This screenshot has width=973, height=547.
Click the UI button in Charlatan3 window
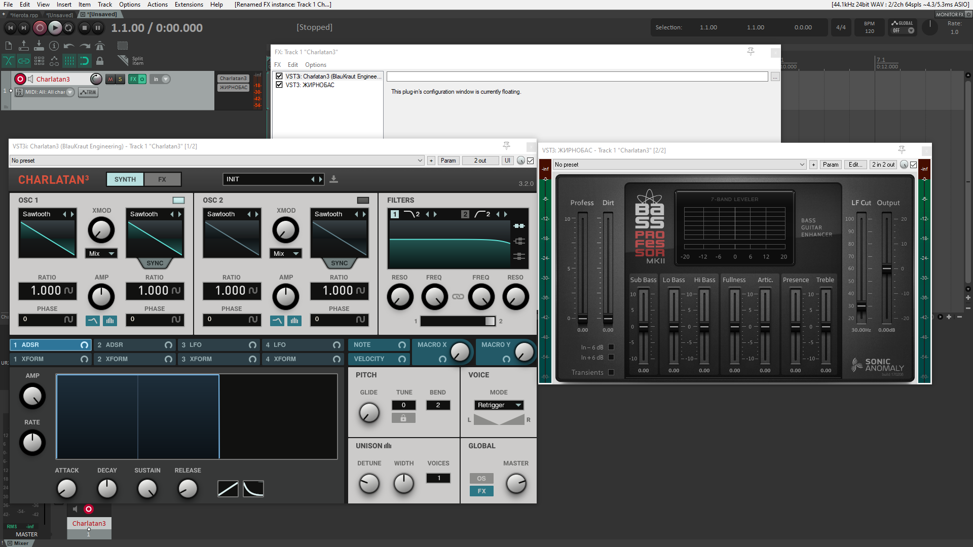click(x=507, y=161)
